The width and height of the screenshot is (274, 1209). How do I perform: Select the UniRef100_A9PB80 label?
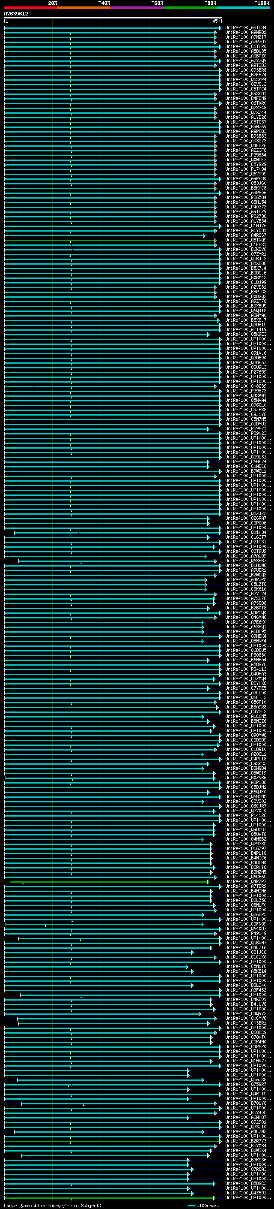coord(246,178)
